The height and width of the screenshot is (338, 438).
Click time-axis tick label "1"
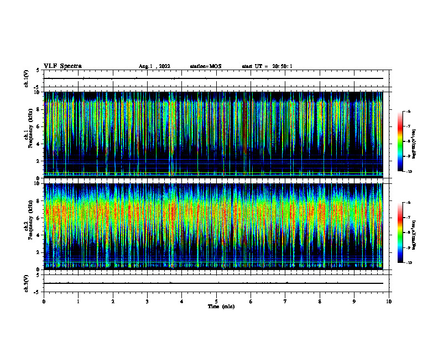[x=78, y=302]
